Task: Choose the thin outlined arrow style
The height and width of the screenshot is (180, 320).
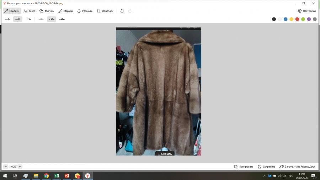Action: tap(7, 19)
